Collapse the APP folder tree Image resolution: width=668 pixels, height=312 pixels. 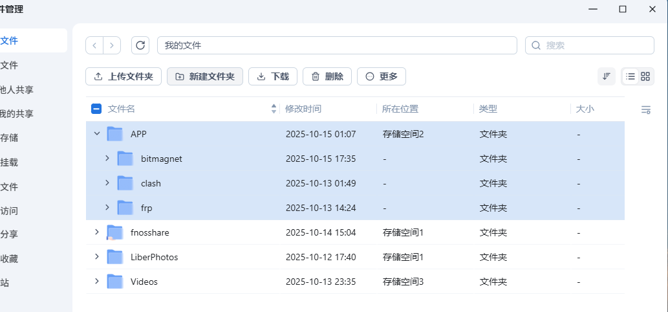[x=97, y=134]
